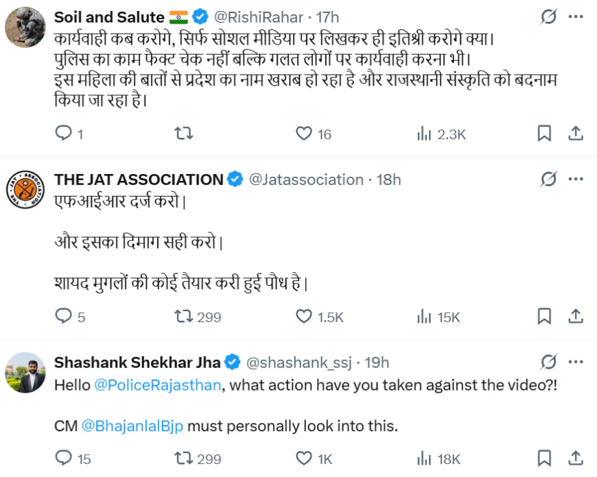View analytics for Soil and Salute tweet

point(424,134)
